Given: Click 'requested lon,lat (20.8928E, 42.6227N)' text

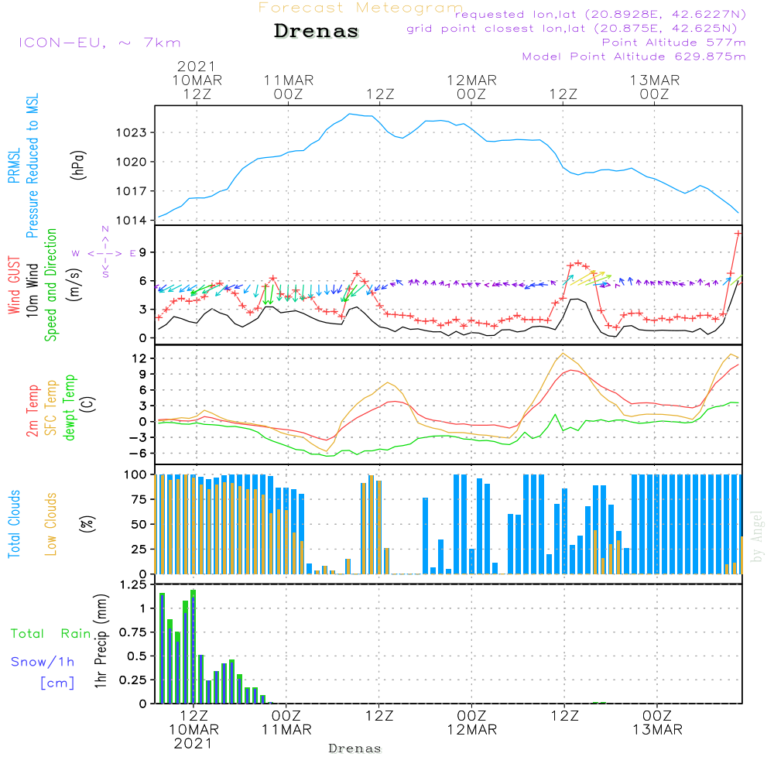Looking at the screenshot, I should 601,14.
